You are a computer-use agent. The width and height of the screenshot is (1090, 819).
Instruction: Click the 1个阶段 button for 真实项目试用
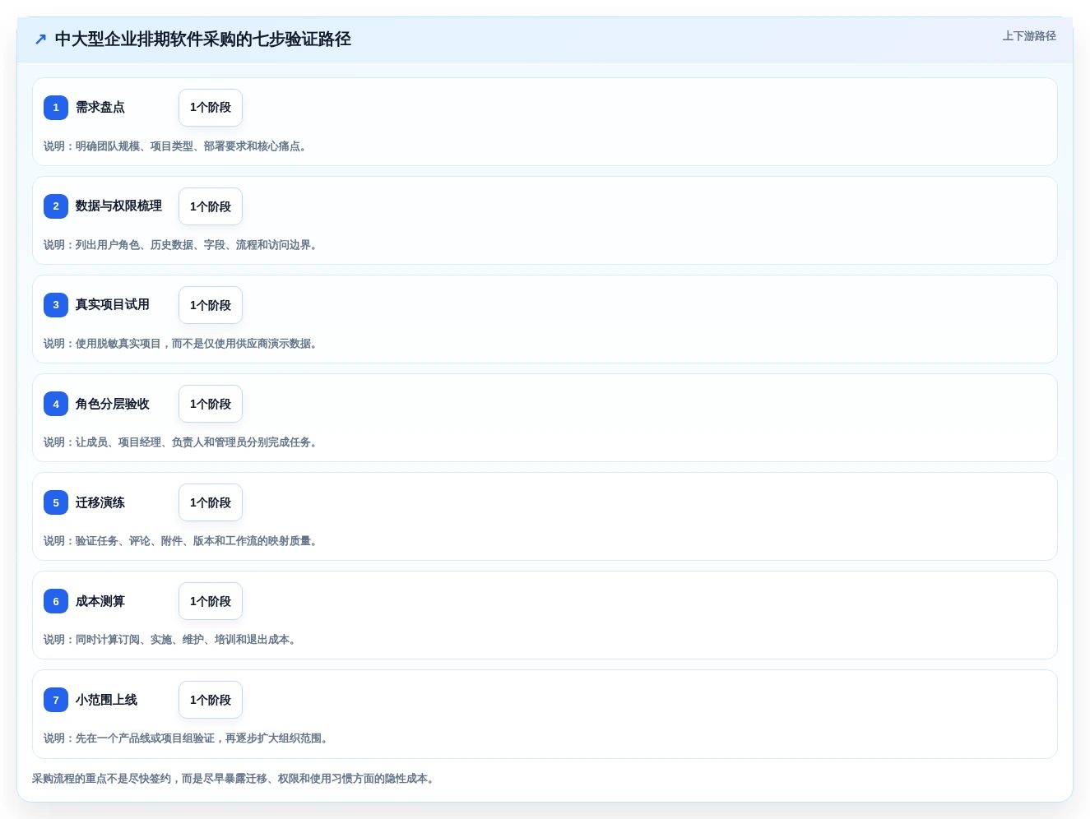(x=211, y=305)
